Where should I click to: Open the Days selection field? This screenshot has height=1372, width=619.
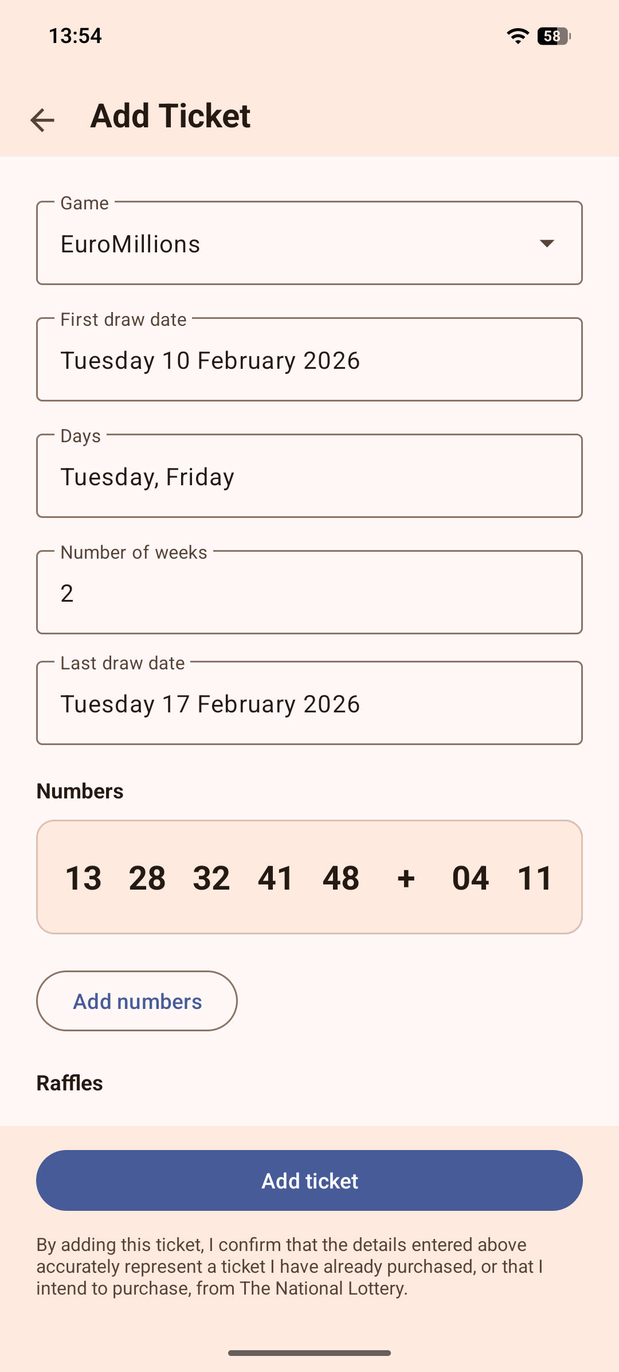309,477
